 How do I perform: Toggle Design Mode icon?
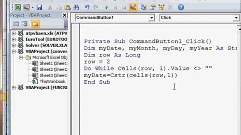pos(133,7)
